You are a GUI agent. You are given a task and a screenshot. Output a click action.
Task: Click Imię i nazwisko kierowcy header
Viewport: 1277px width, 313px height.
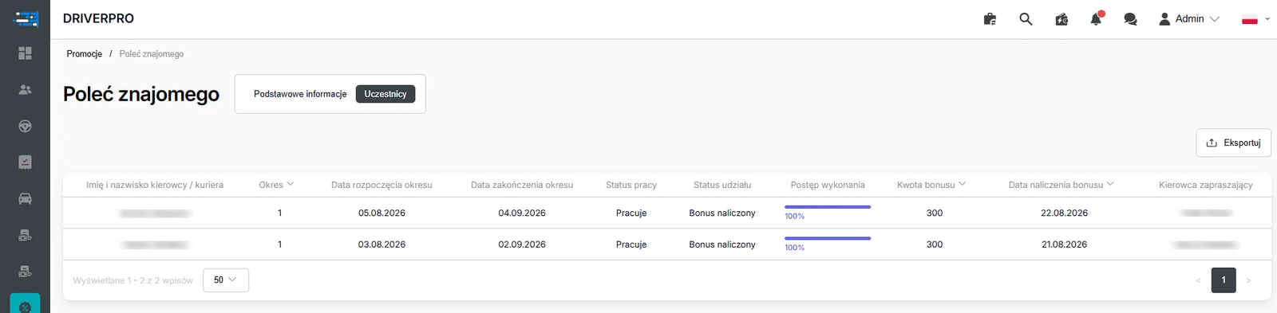[x=155, y=185]
